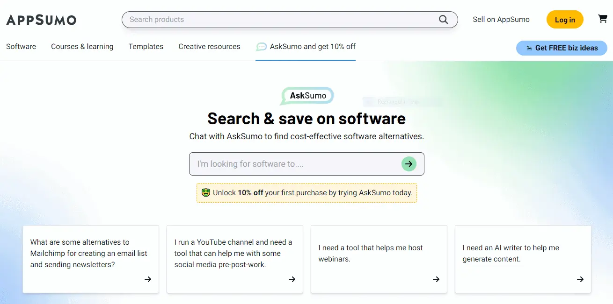613x304 pixels.
Task: Click the AskSumo chat bubble logo
Action: coord(307,96)
